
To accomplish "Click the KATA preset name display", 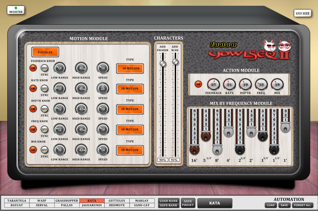I will 215,203.
